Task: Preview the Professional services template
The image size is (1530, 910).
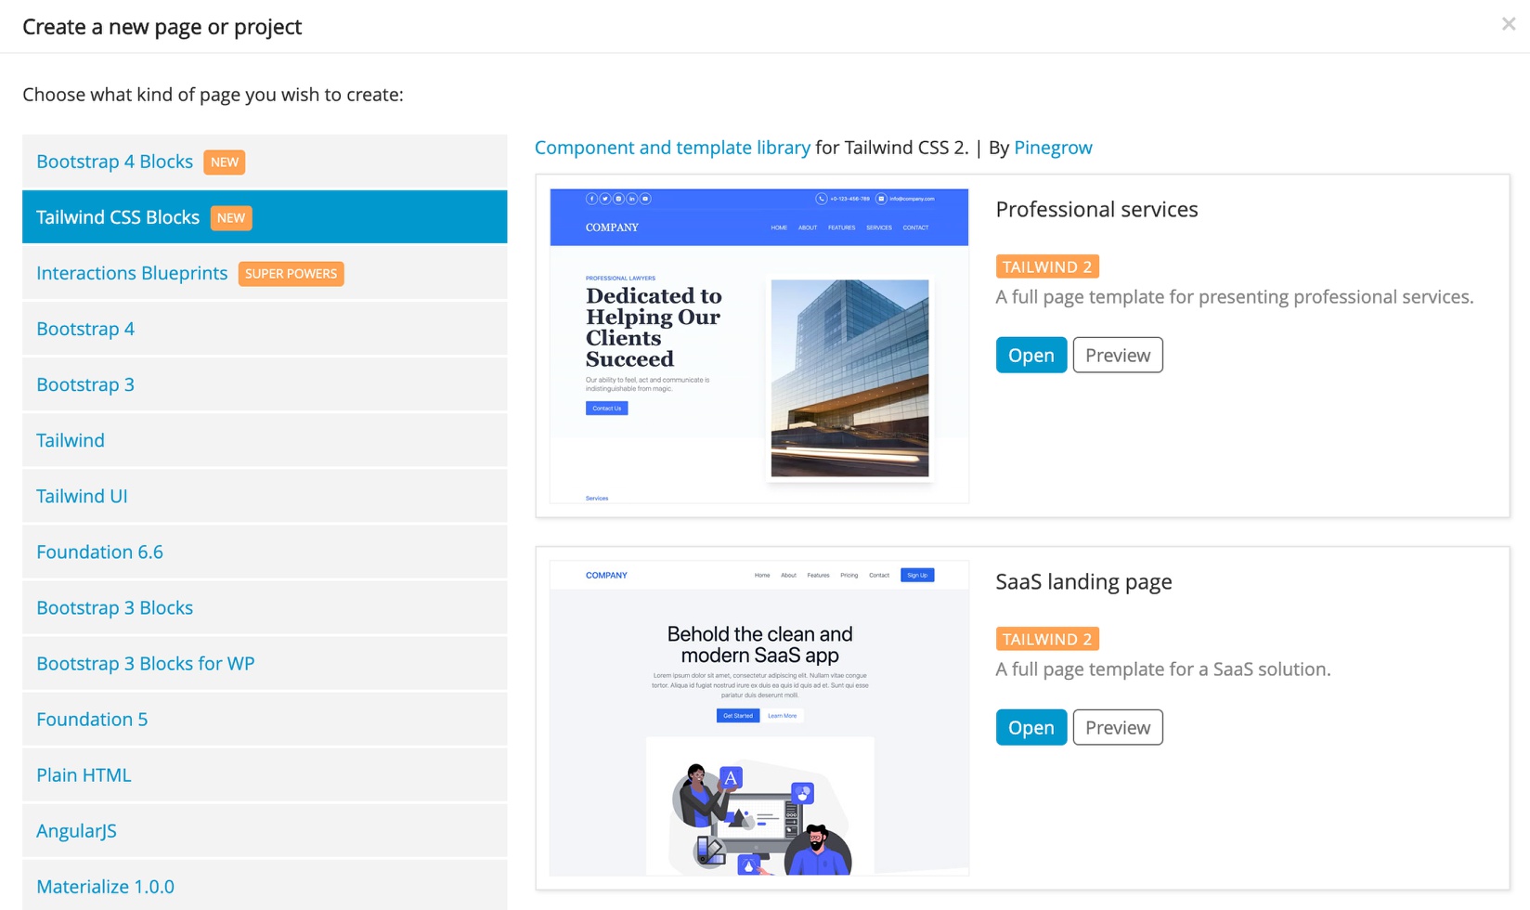Action: tap(1118, 355)
